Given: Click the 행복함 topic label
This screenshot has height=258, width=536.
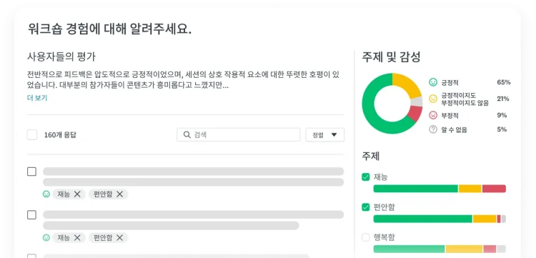Looking at the screenshot, I should 384,237.
